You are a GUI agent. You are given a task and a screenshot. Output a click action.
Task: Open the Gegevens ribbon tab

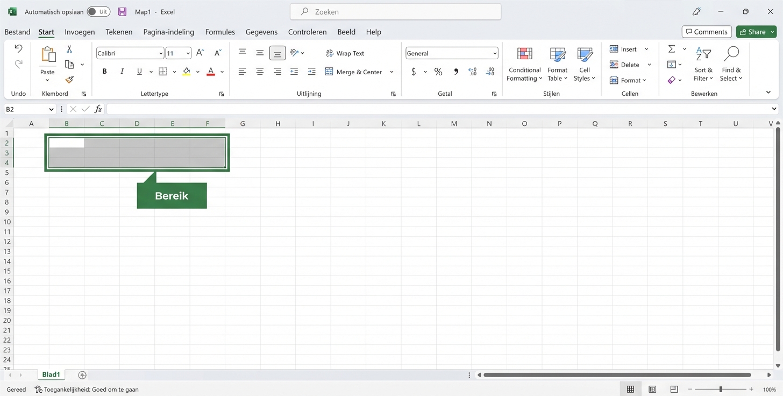[261, 32]
